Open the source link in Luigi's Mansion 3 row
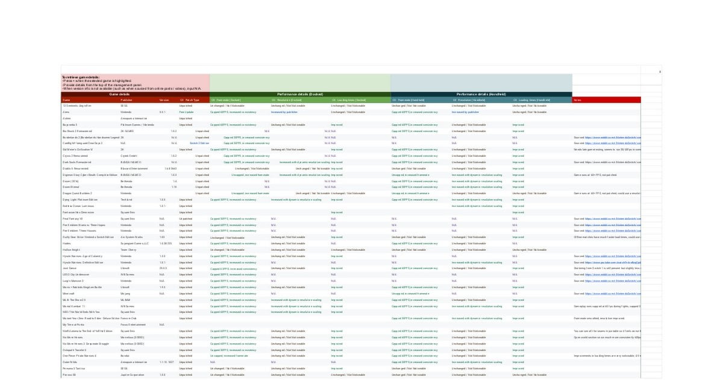Screen dimensions: 723x380 (x=615, y=280)
